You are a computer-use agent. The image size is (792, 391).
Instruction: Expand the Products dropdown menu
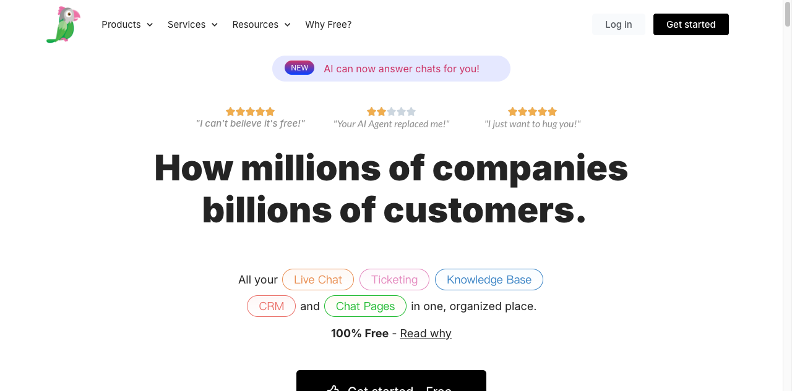127,25
